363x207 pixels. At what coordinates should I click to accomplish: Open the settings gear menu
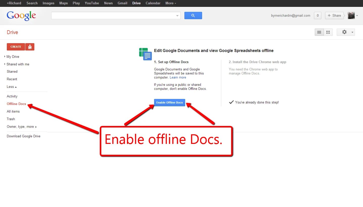click(x=346, y=32)
